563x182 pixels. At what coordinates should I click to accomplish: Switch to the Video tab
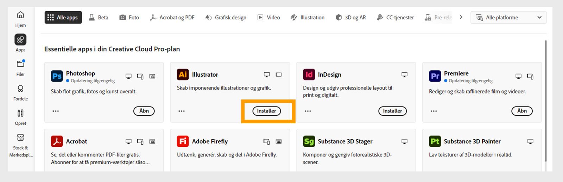(268, 18)
